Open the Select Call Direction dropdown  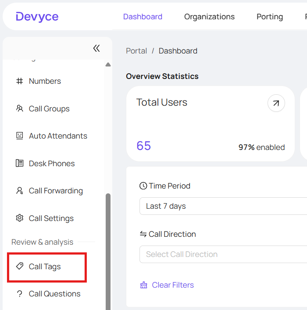pyautogui.click(x=223, y=254)
